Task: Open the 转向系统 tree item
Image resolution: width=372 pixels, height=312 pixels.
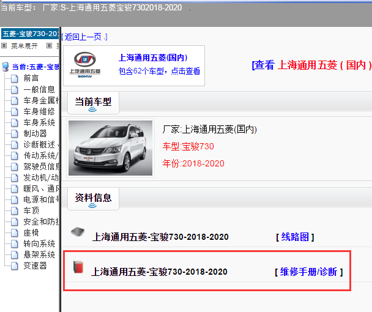Action: [x=39, y=243]
